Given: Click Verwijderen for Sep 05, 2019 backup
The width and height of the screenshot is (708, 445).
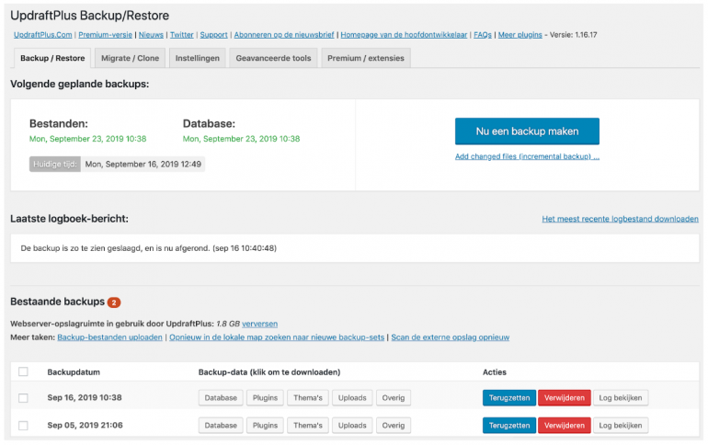Looking at the screenshot, I should (x=565, y=425).
